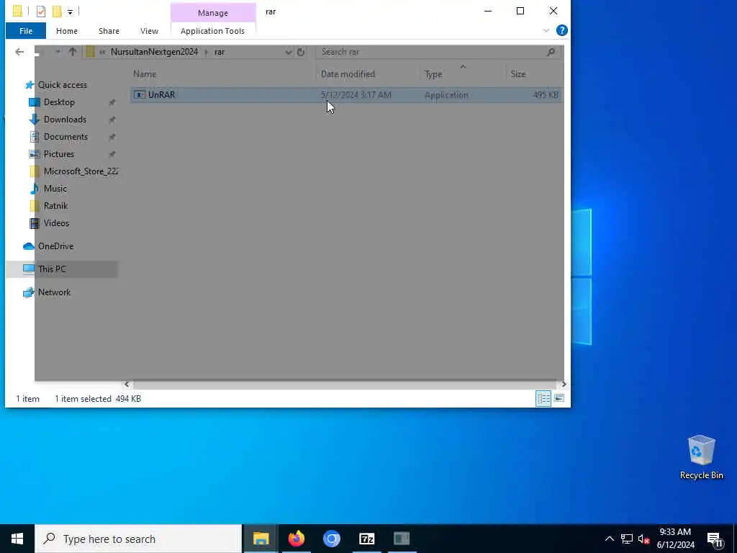Open the Microsoft_Store folder in sidebar
737x553 pixels.
[81, 171]
